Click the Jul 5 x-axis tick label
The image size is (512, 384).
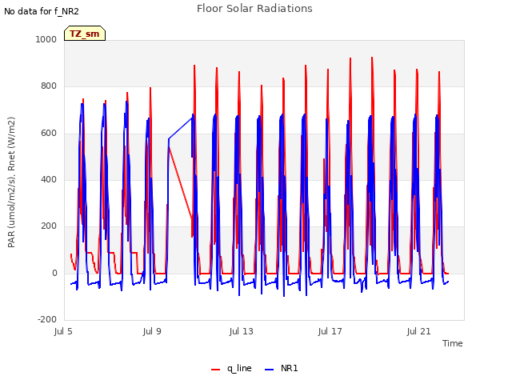[63, 331]
